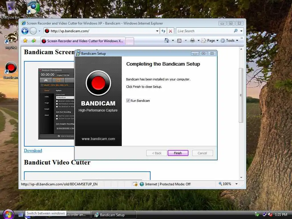Expand the command bar overflow chevron
The height and width of the screenshot is (219, 292).
[x=242, y=38]
